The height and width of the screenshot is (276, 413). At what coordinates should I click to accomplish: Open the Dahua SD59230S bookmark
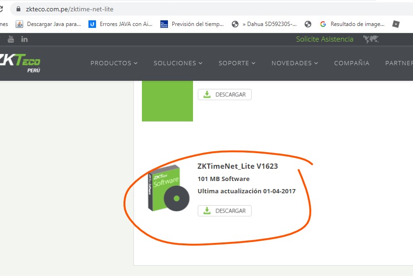[x=264, y=24]
